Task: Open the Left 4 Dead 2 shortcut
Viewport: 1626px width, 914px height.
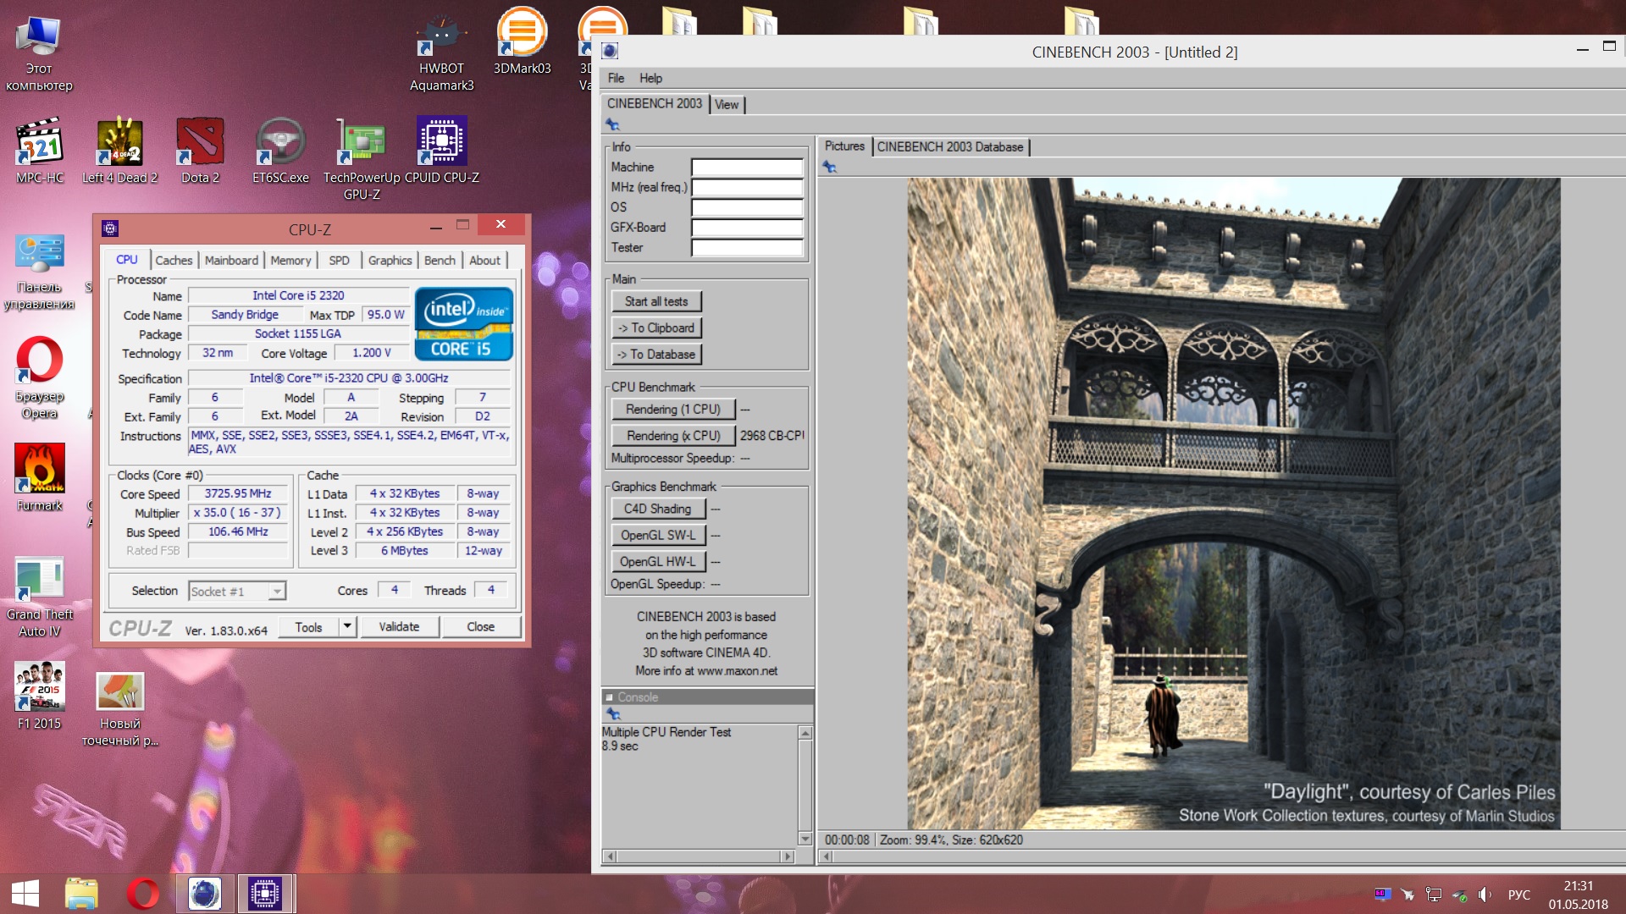Action: (x=119, y=151)
